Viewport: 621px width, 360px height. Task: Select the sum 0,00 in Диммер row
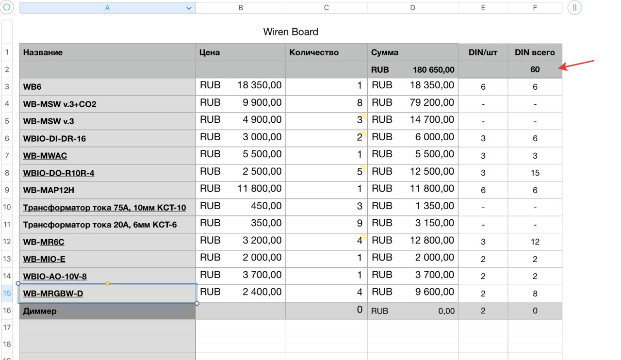tap(412, 311)
